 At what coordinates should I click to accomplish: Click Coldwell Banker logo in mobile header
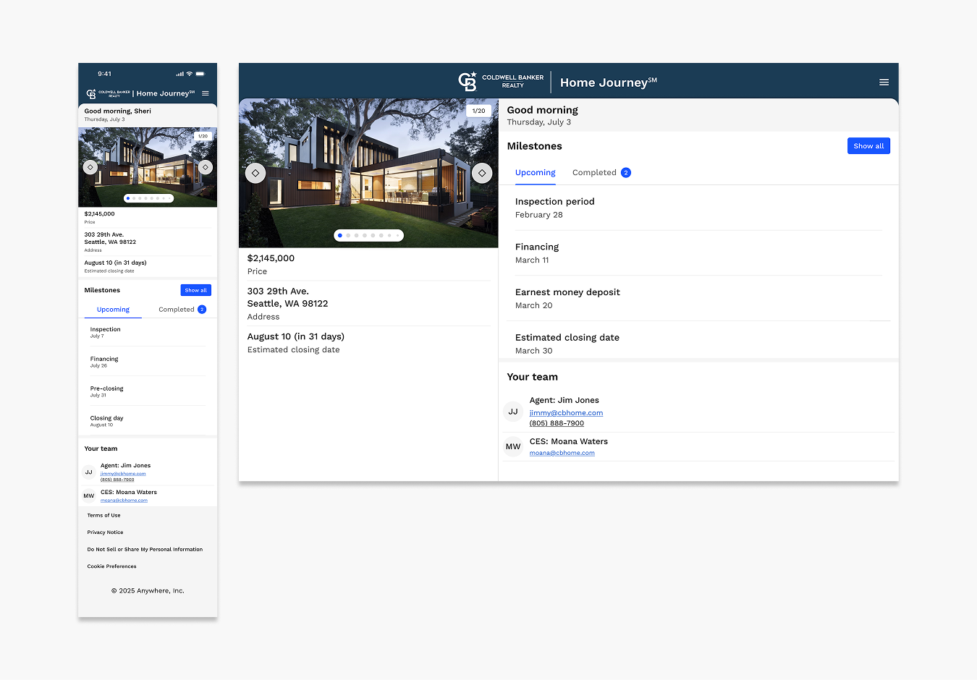point(108,93)
